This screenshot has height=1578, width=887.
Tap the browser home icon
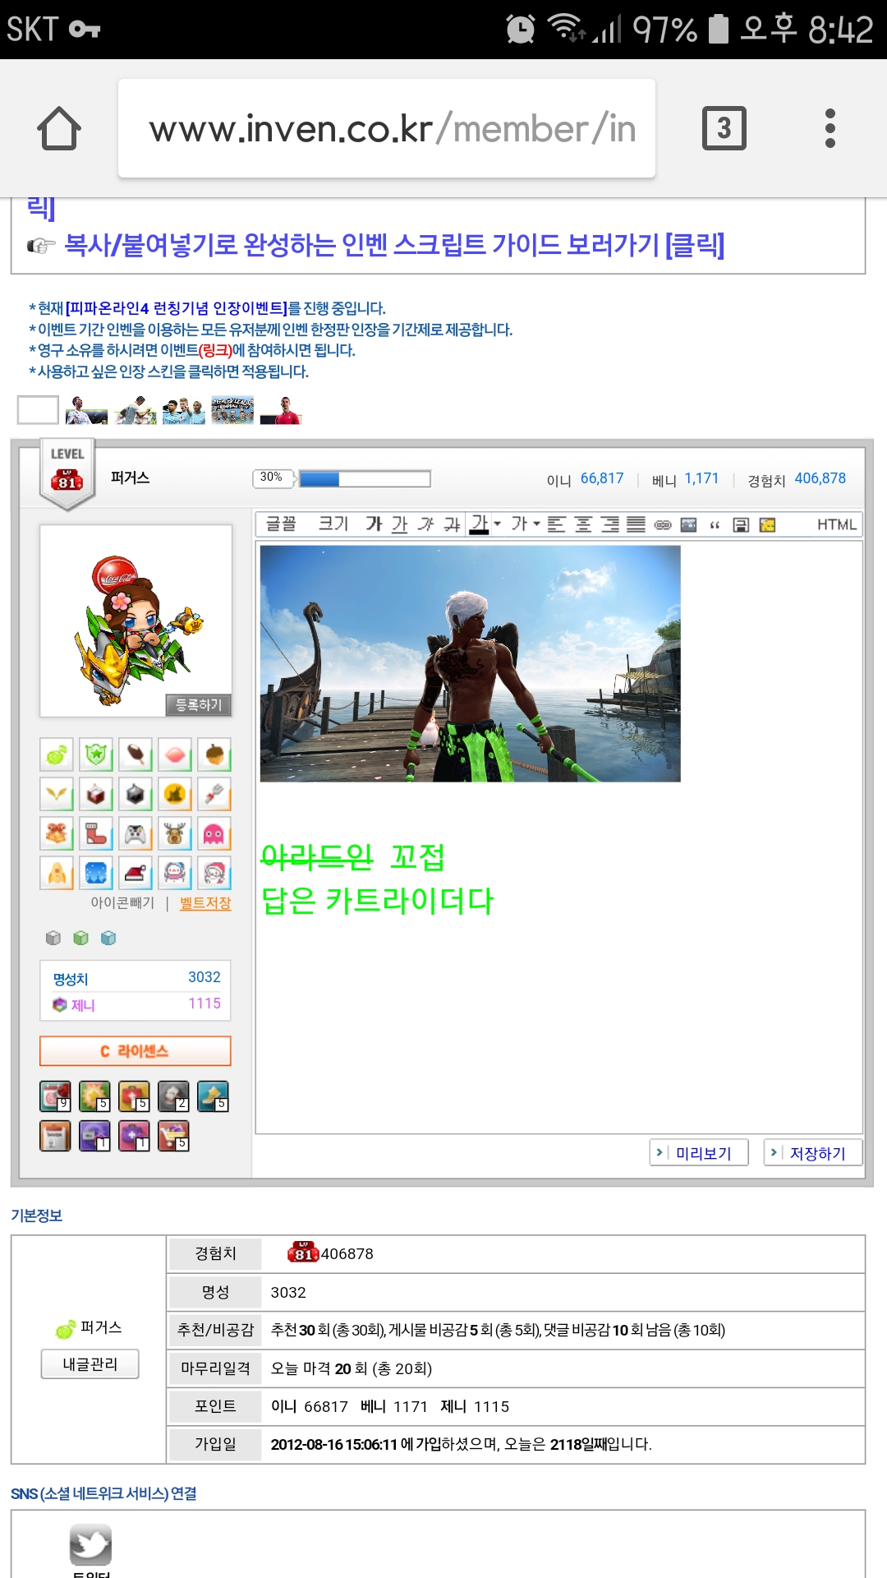[x=59, y=129]
